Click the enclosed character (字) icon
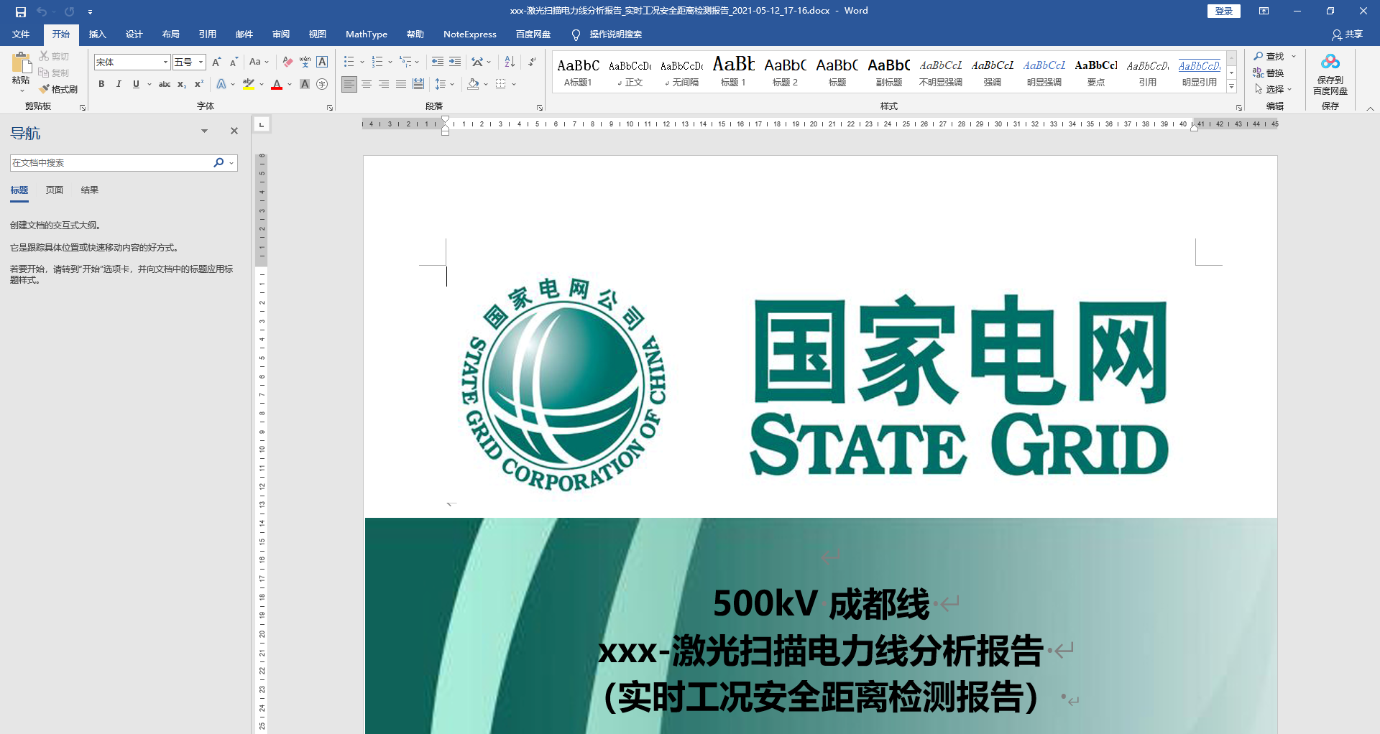This screenshot has height=734, width=1380. pyautogui.click(x=322, y=84)
